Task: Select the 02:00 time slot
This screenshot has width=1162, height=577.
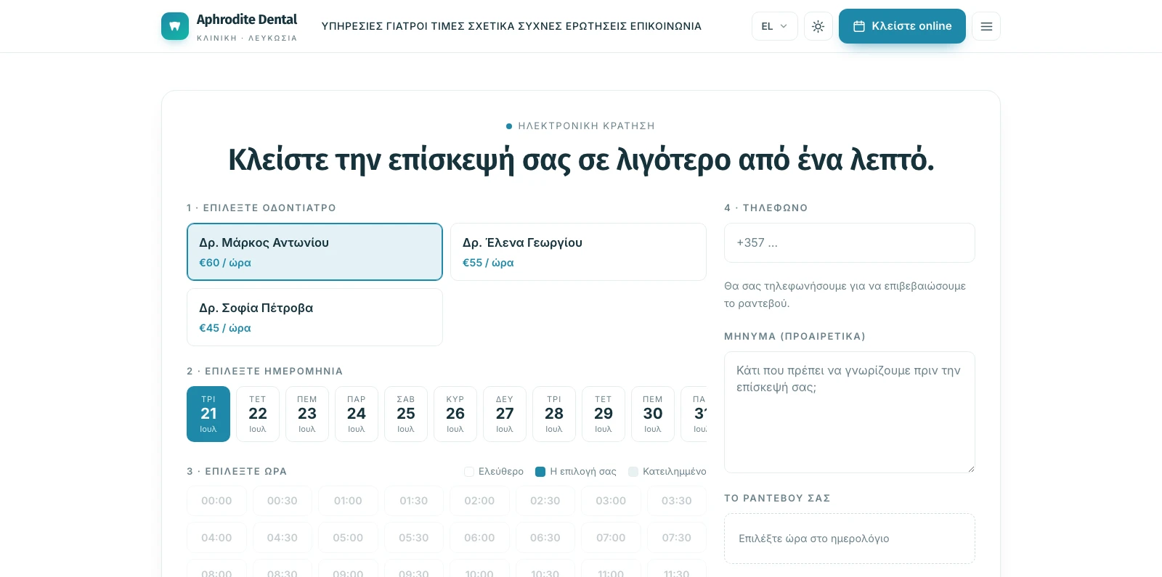Action: coord(479,501)
